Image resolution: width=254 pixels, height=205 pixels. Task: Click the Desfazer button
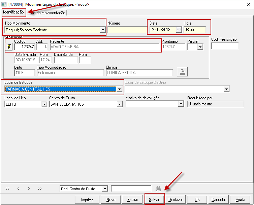point(176,200)
